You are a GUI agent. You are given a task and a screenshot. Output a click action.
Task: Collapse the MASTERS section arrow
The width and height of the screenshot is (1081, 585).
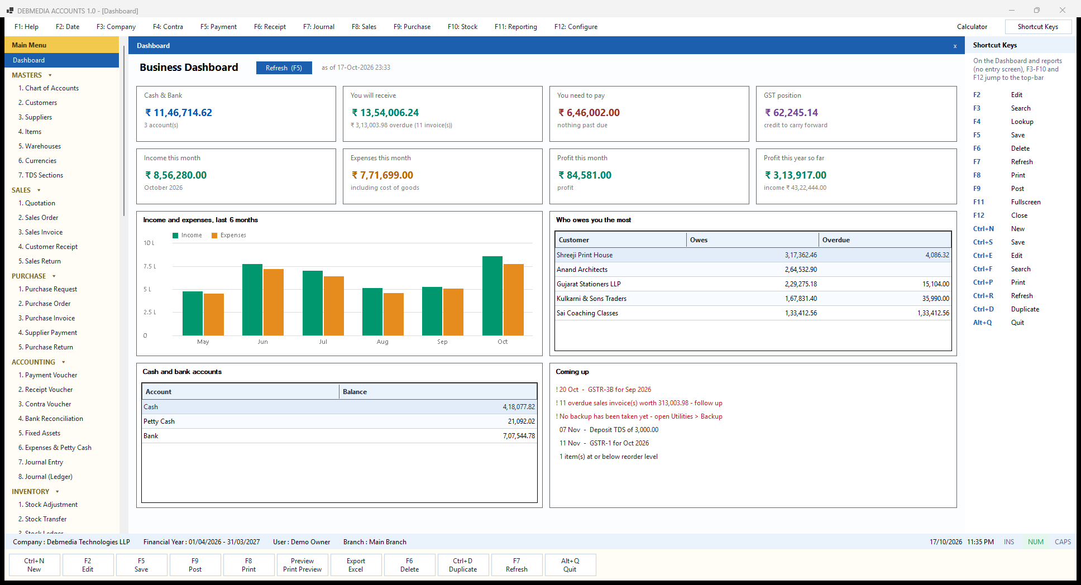pyautogui.click(x=50, y=75)
